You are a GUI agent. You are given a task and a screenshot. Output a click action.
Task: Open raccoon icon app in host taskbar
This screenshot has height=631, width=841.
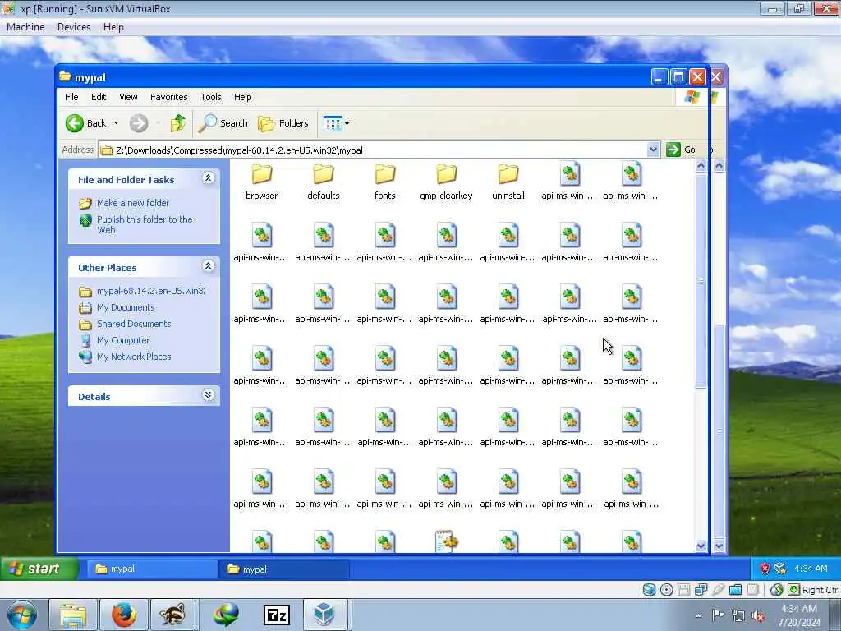(x=172, y=615)
